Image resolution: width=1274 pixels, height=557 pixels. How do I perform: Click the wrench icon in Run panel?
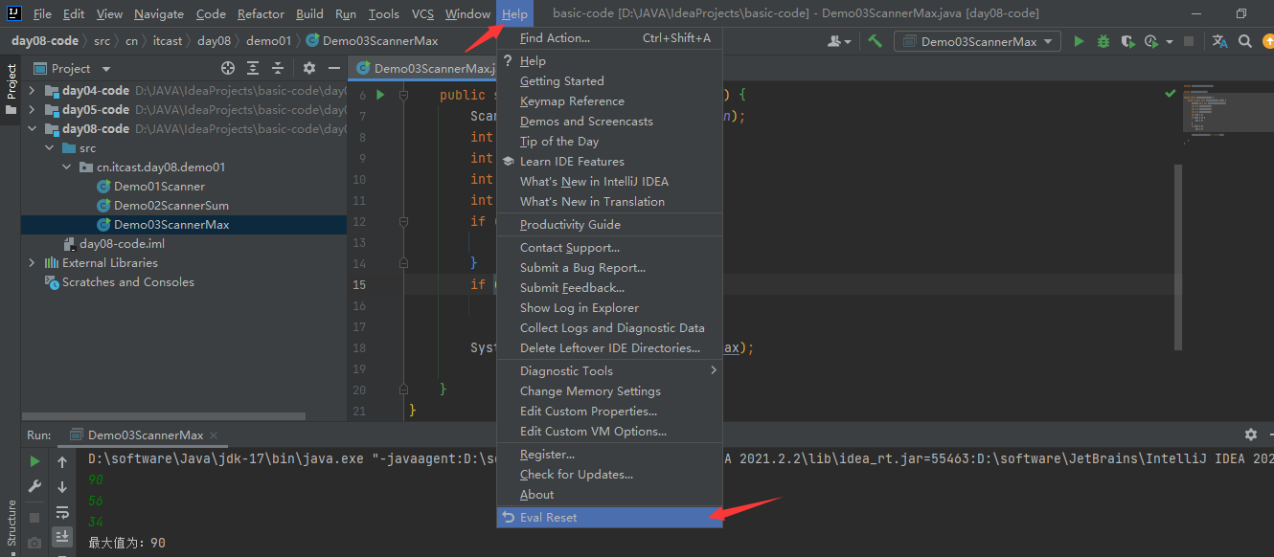[34, 486]
